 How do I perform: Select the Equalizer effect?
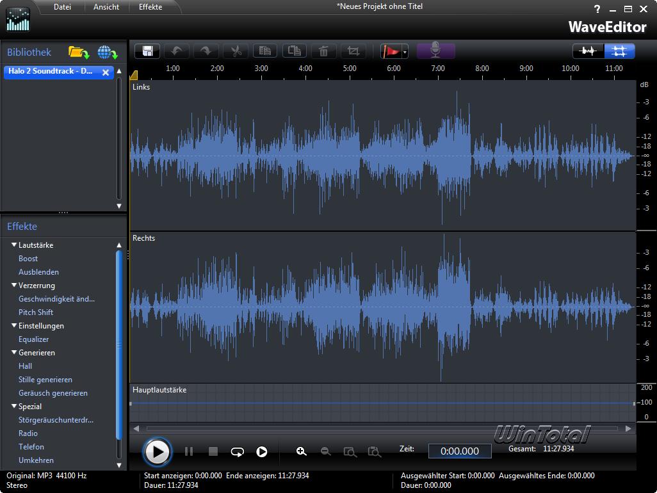click(x=33, y=339)
